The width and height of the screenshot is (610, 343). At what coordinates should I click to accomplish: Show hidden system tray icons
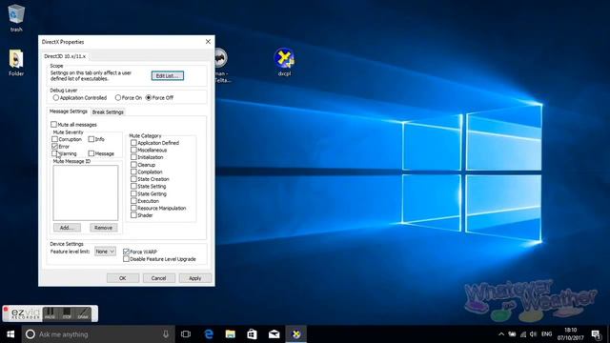pos(501,334)
